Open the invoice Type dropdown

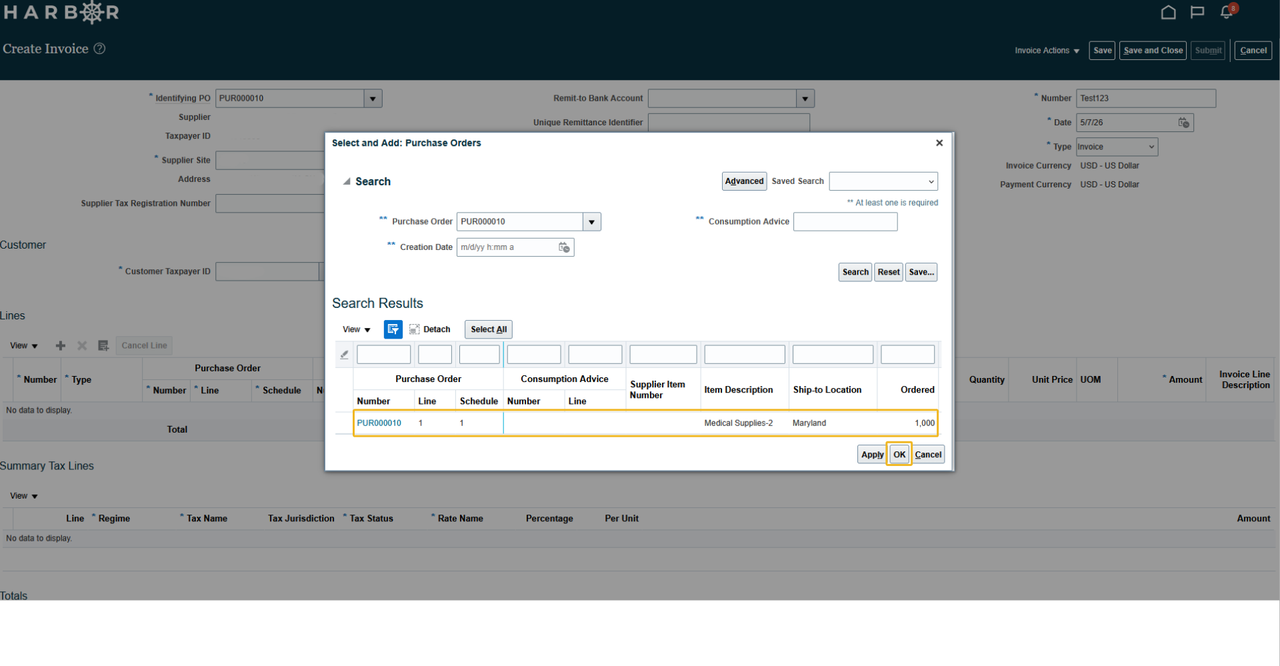[x=1117, y=147]
